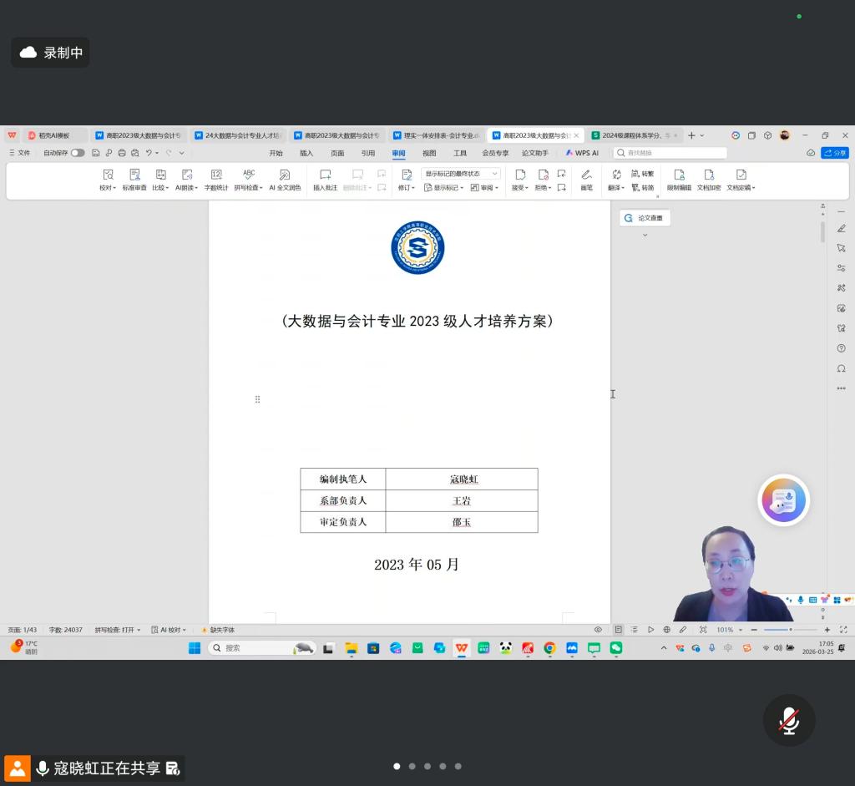Viewport: 855px width, 786px height.
Task: Open the 视图 ribbon tab
Action: [429, 153]
